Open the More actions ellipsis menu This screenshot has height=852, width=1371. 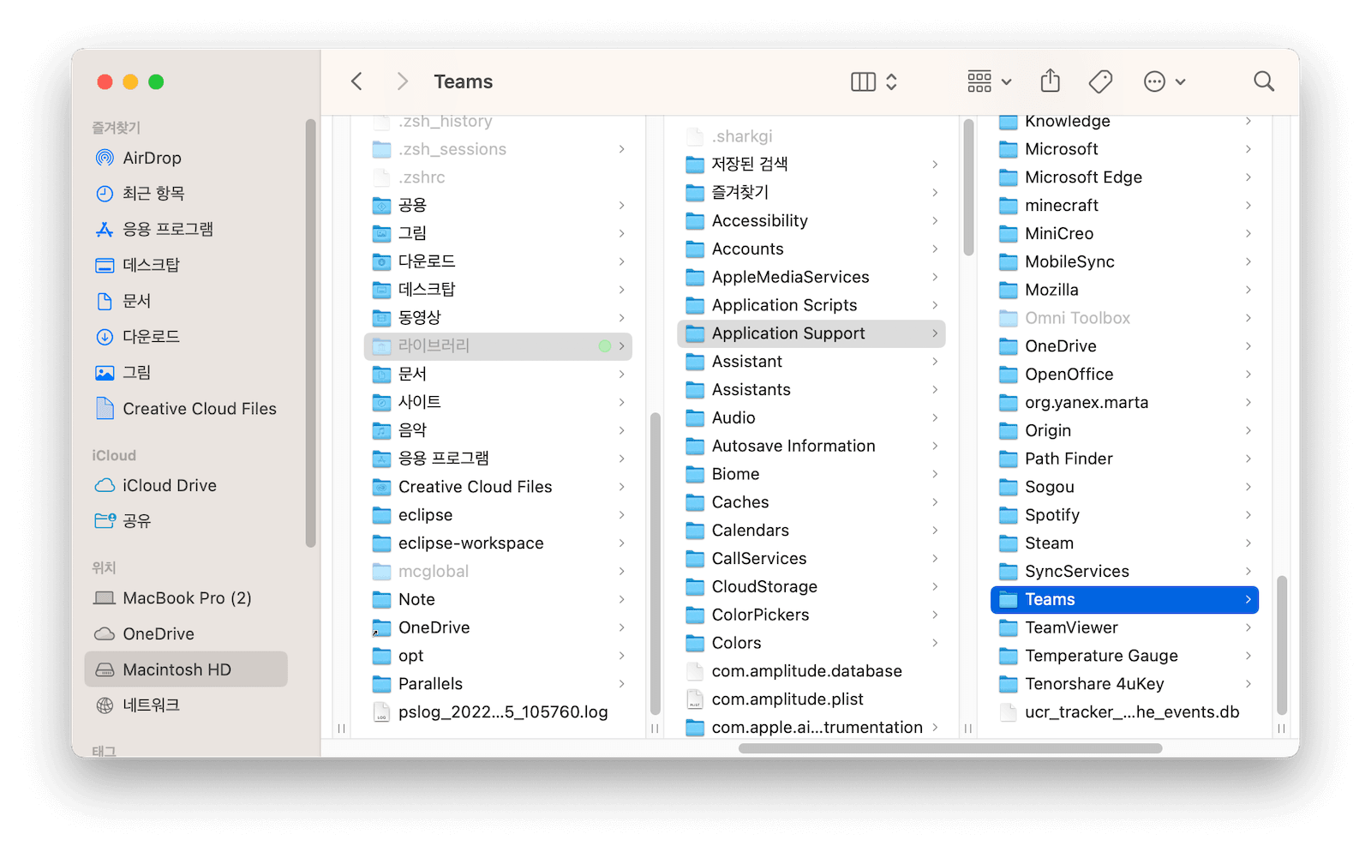click(1164, 81)
